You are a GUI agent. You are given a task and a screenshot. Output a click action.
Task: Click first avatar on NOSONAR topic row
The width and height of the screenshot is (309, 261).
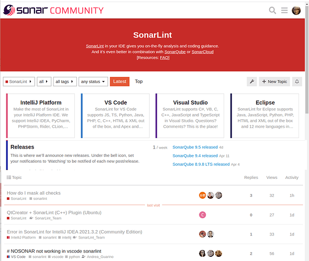[202, 253]
